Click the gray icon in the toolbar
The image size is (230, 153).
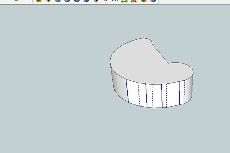click(105, 1)
